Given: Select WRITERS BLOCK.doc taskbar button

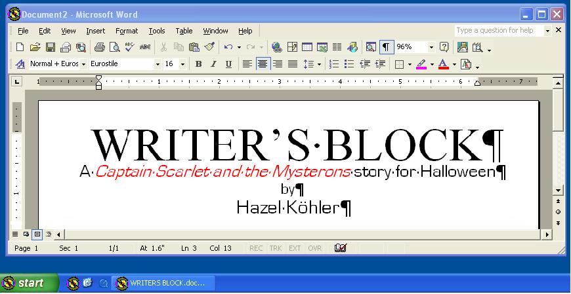Looking at the screenshot, I should [x=163, y=283].
